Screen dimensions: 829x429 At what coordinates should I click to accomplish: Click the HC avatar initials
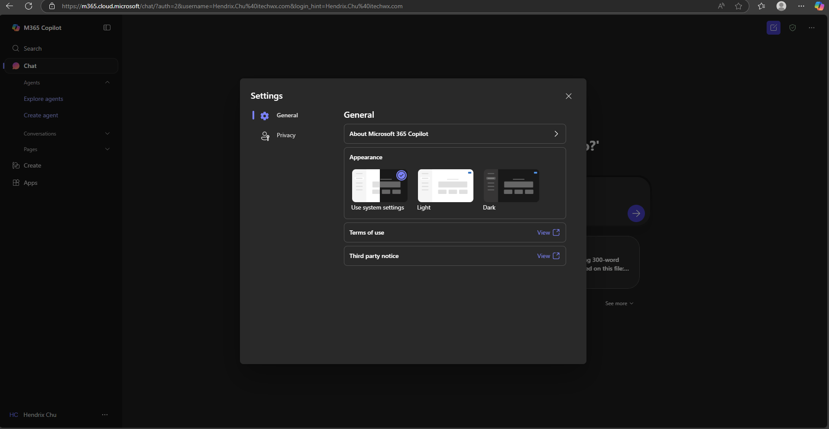click(14, 415)
